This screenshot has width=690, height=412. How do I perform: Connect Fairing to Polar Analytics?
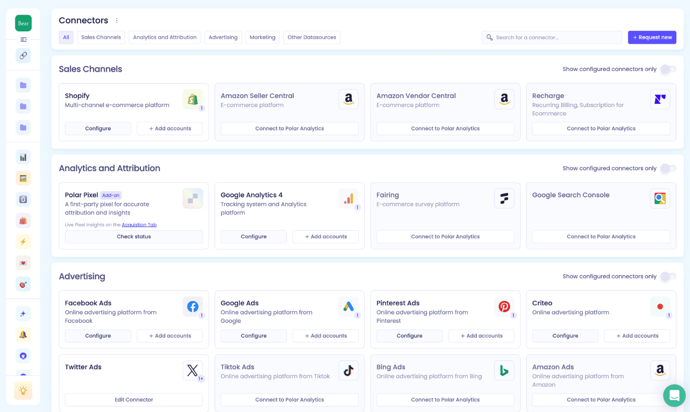pos(445,237)
